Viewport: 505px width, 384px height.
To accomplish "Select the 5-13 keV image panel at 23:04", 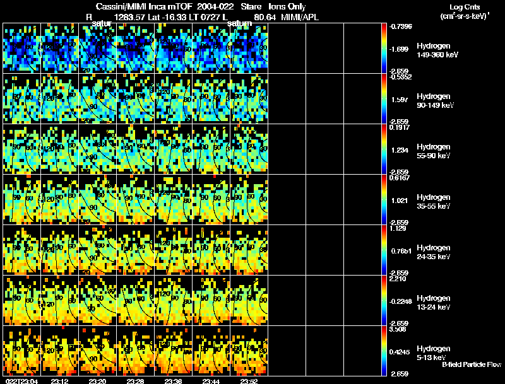I will (x=22, y=351).
